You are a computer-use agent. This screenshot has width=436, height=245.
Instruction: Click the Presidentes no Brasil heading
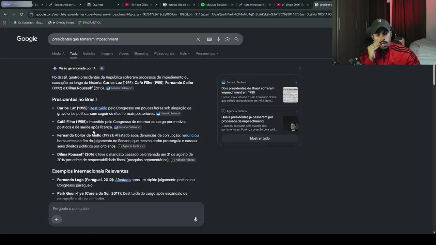(74, 99)
